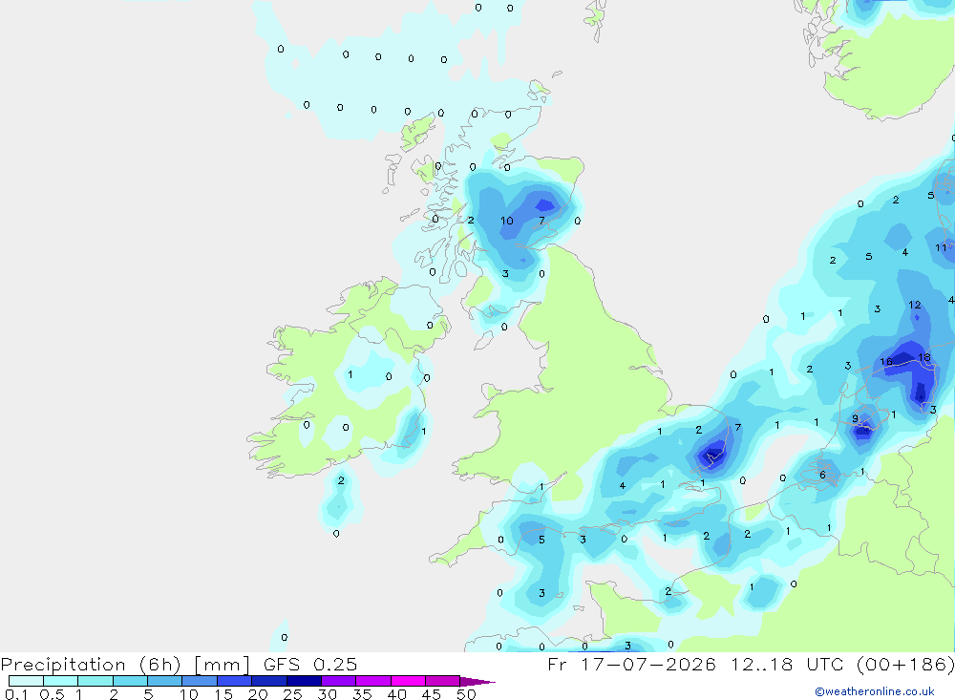Click the legend label '25'
This screenshot has height=700, width=955.
[292, 694]
